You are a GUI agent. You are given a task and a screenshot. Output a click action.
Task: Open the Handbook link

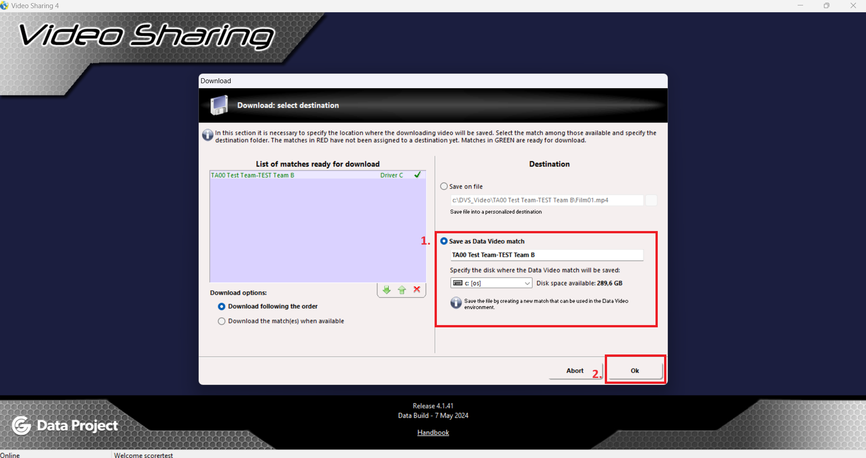point(433,432)
